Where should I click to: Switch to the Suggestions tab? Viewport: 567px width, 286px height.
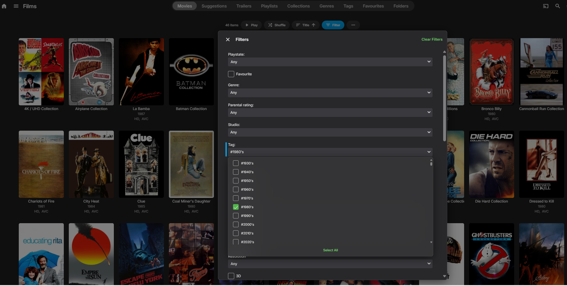pyautogui.click(x=214, y=6)
